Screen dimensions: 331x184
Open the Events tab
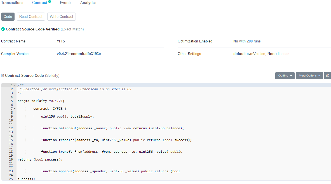(65, 3)
